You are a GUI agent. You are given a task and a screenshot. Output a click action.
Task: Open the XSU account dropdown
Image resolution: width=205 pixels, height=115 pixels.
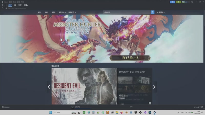[x=187, y=2]
